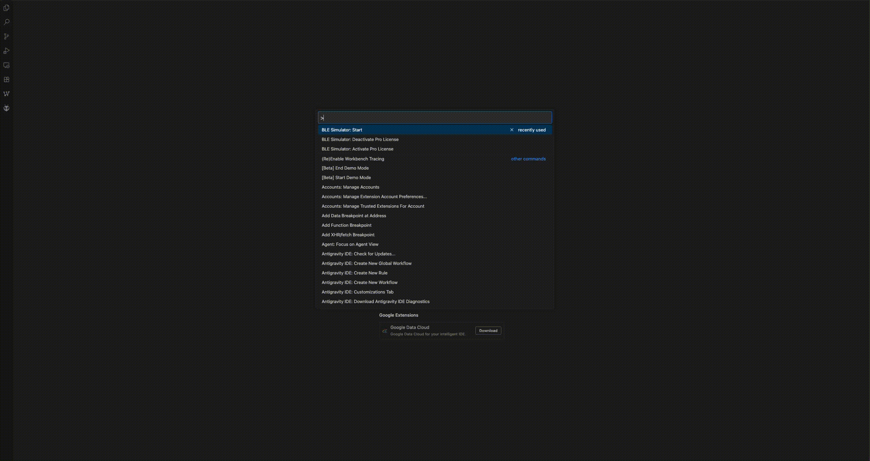The image size is (870, 461).
Task: Select Add Function Breakpoint command
Action: coord(435,225)
